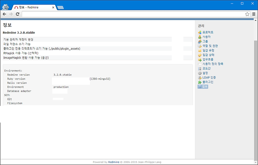
Task: Click the 일감 상태 edit-ticket icon
Action: 200,55
